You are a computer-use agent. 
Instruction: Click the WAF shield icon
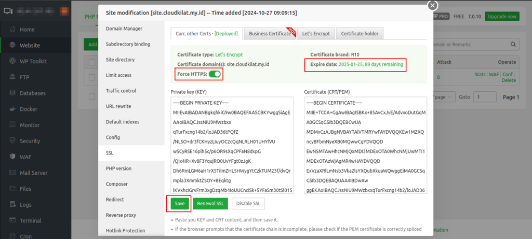[12, 157]
